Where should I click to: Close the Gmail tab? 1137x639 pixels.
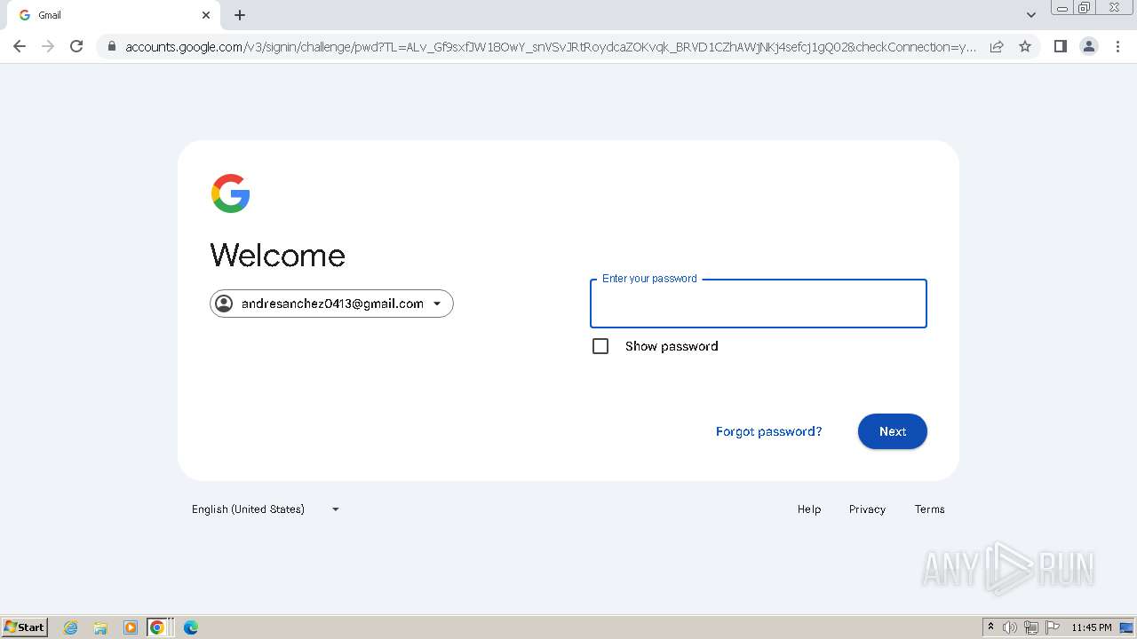coord(206,15)
